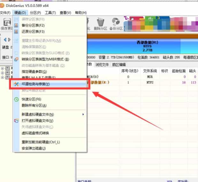Screen dimensions: 198x182
Task: Open the 分区(P) menu
Action: point(35,13)
